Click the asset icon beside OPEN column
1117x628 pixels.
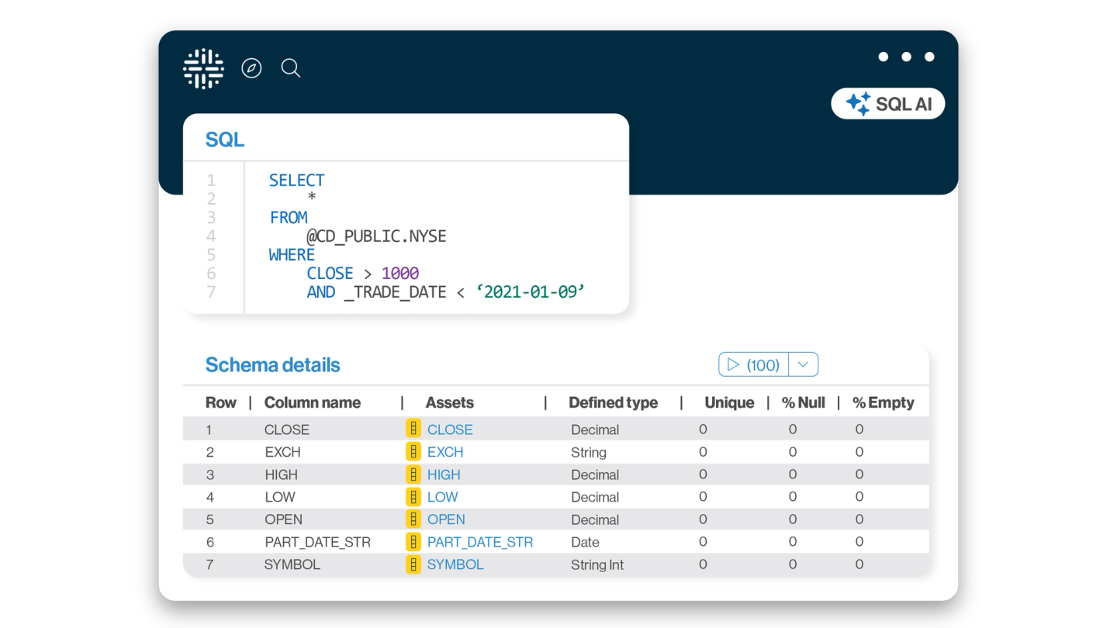[x=413, y=519]
